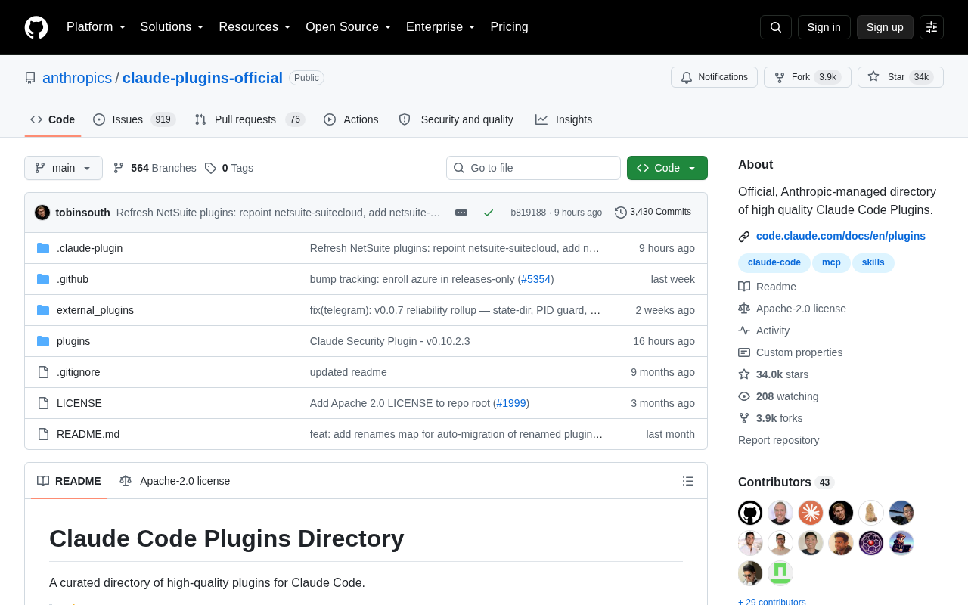The height and width of the screenshot is (605, 968).
Task: Open claude-plugins-official repository link
Action: [203, 78]
